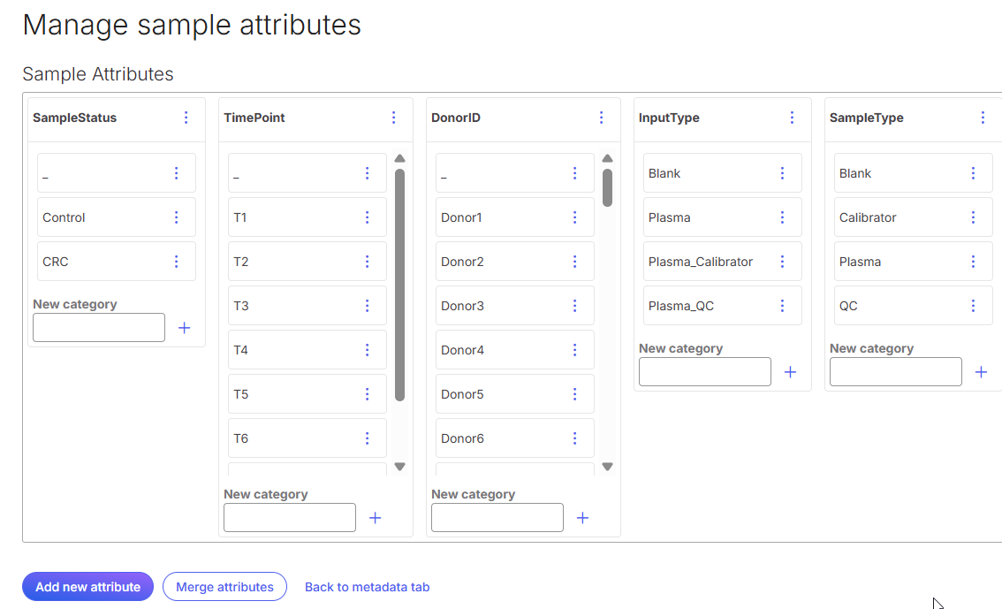The height and width of the screenshot is (609, 1002).
Task: Open three-dot menu for Donor3
Action: pyautogui.click(x=574, y=306)
